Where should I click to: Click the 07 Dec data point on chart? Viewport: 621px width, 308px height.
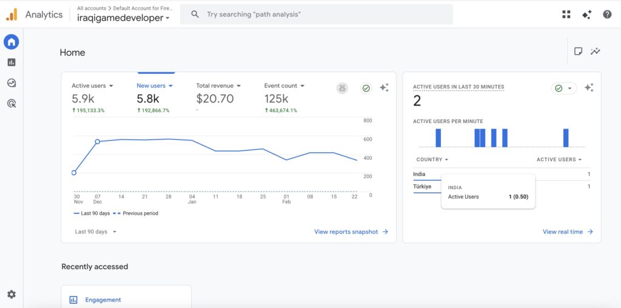[x=97, y=142]
